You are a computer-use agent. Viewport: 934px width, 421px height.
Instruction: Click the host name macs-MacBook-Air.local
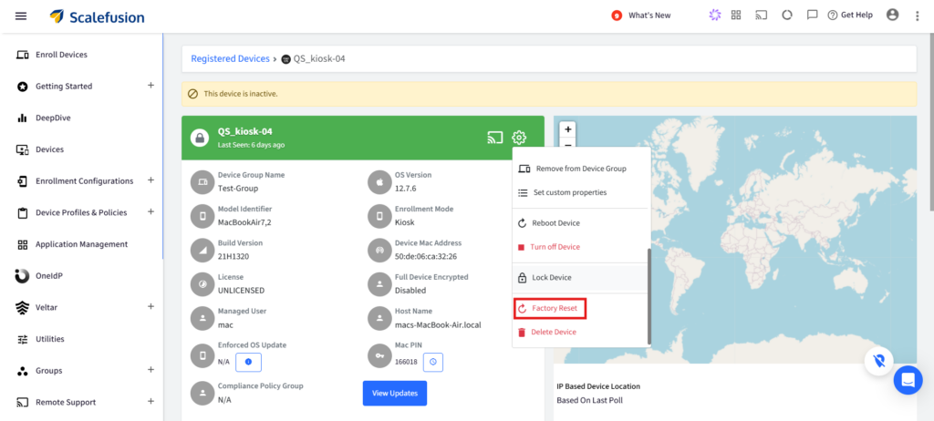tap(438, 324)
